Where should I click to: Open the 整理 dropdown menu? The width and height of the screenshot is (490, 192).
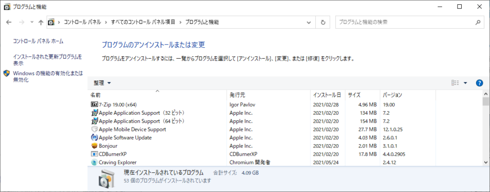pos(102,83)
